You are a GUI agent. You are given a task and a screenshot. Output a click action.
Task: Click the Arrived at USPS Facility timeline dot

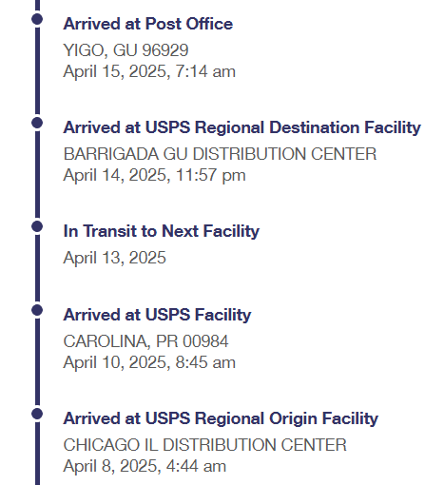point(37,310)
